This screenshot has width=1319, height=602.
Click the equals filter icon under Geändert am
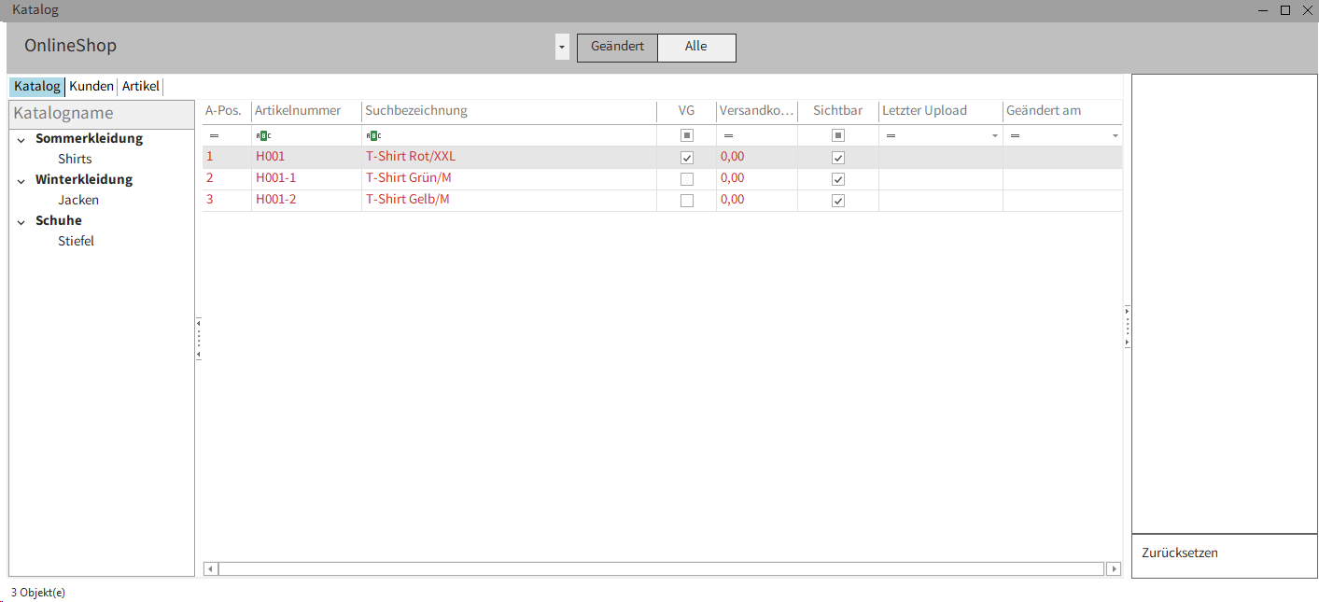(x=1015, y=136)
